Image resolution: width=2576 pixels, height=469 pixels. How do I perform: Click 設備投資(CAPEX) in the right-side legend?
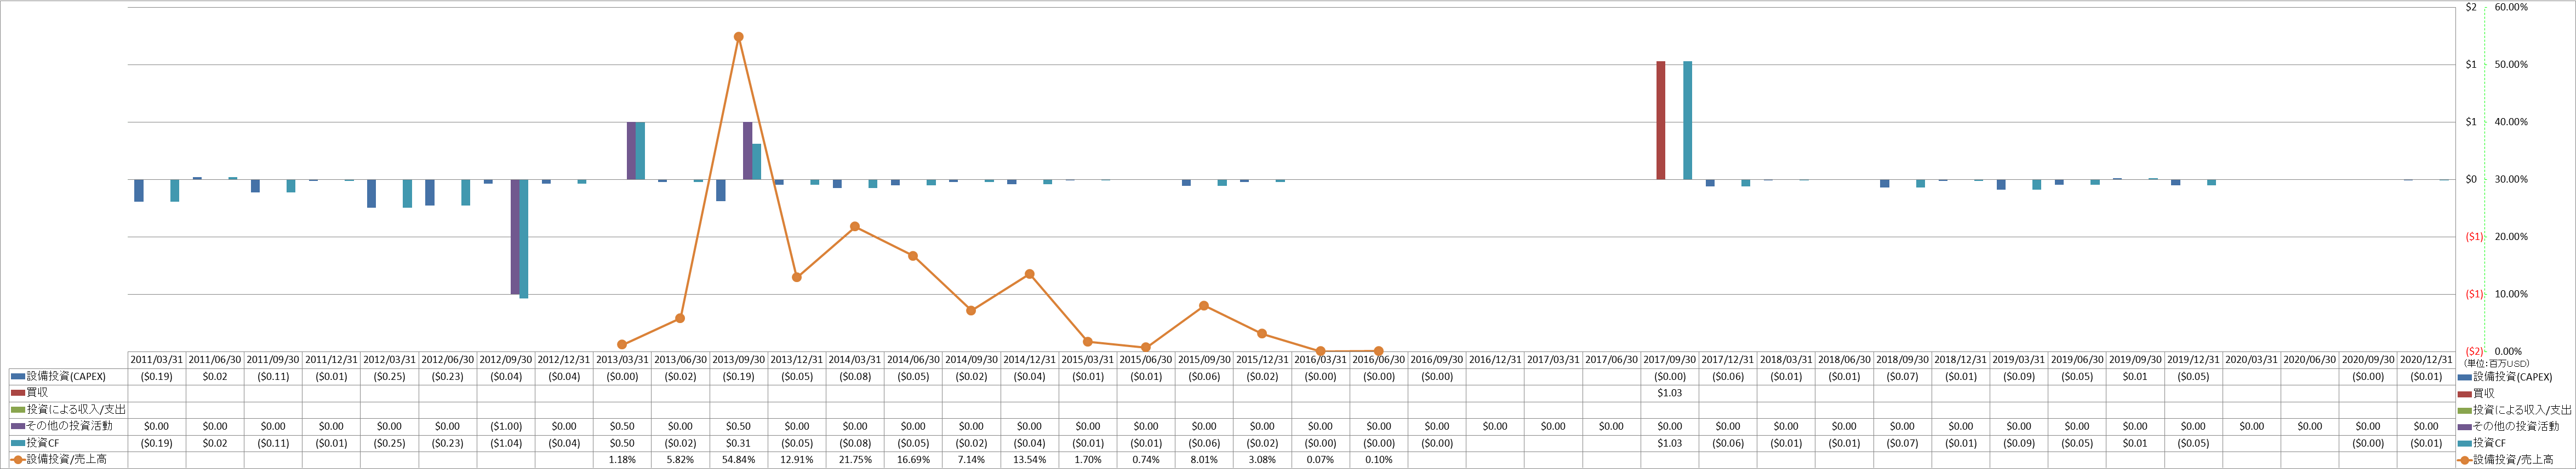2512,377
